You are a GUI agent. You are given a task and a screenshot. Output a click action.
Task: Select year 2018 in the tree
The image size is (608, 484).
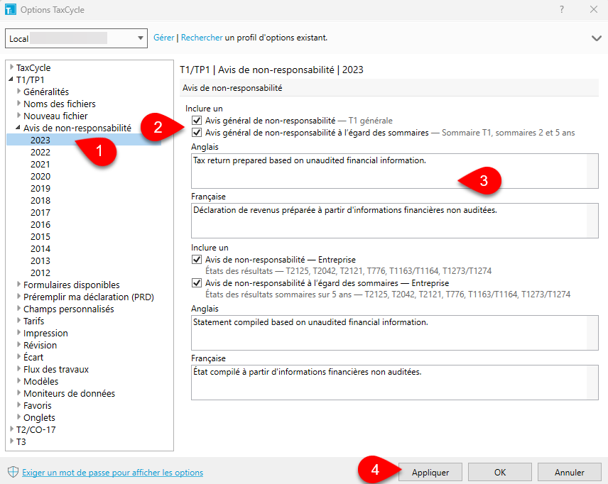40,200
